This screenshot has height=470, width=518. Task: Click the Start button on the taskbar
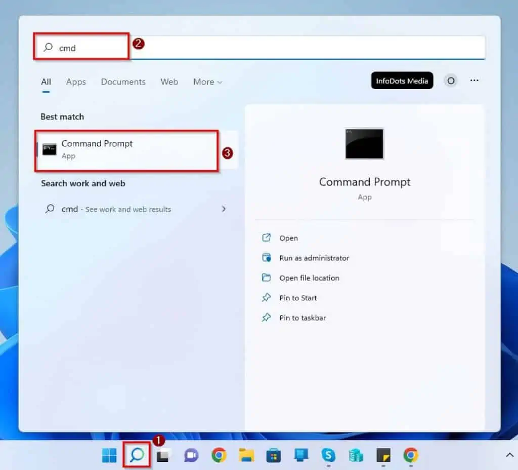109,455
